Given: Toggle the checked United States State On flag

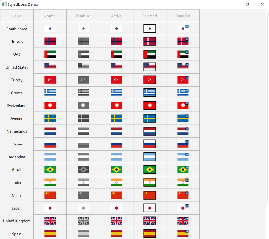Looking at the screenshot, I should [183, 67].
